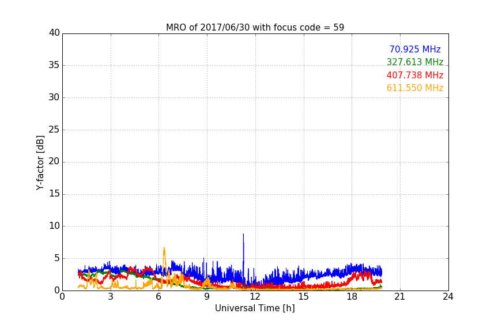Click the Universal Time [h] axis label
The height and width of the screenshot is (332, 498).
(255, 308)
